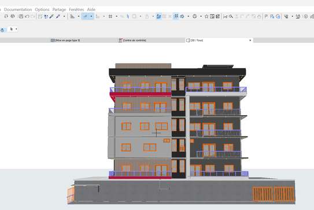Select the Arrow selection tool
Screen dimensions: 314x210
pos(12,30)
